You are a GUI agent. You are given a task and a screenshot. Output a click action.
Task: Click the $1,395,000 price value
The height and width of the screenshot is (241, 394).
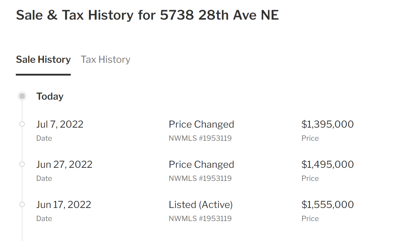[327, 124]
